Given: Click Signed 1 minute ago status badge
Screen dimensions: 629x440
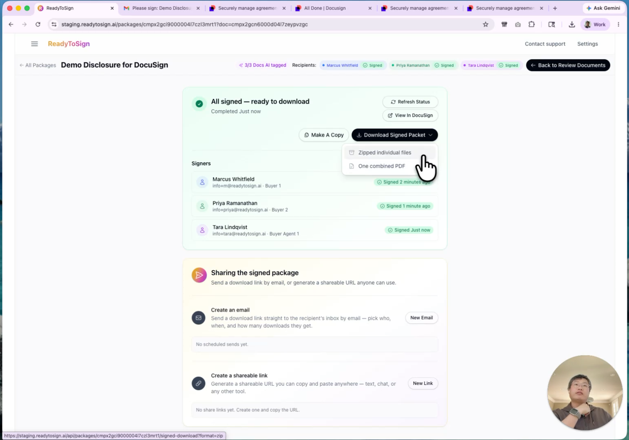Looking at the screenshot, I should tap(405, 206).
